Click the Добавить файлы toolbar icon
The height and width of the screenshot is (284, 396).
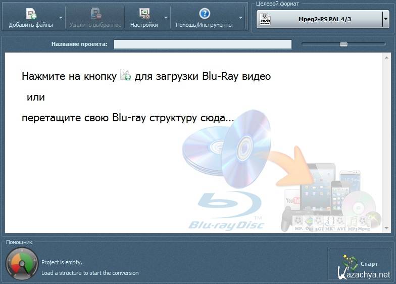coord(31,14)
